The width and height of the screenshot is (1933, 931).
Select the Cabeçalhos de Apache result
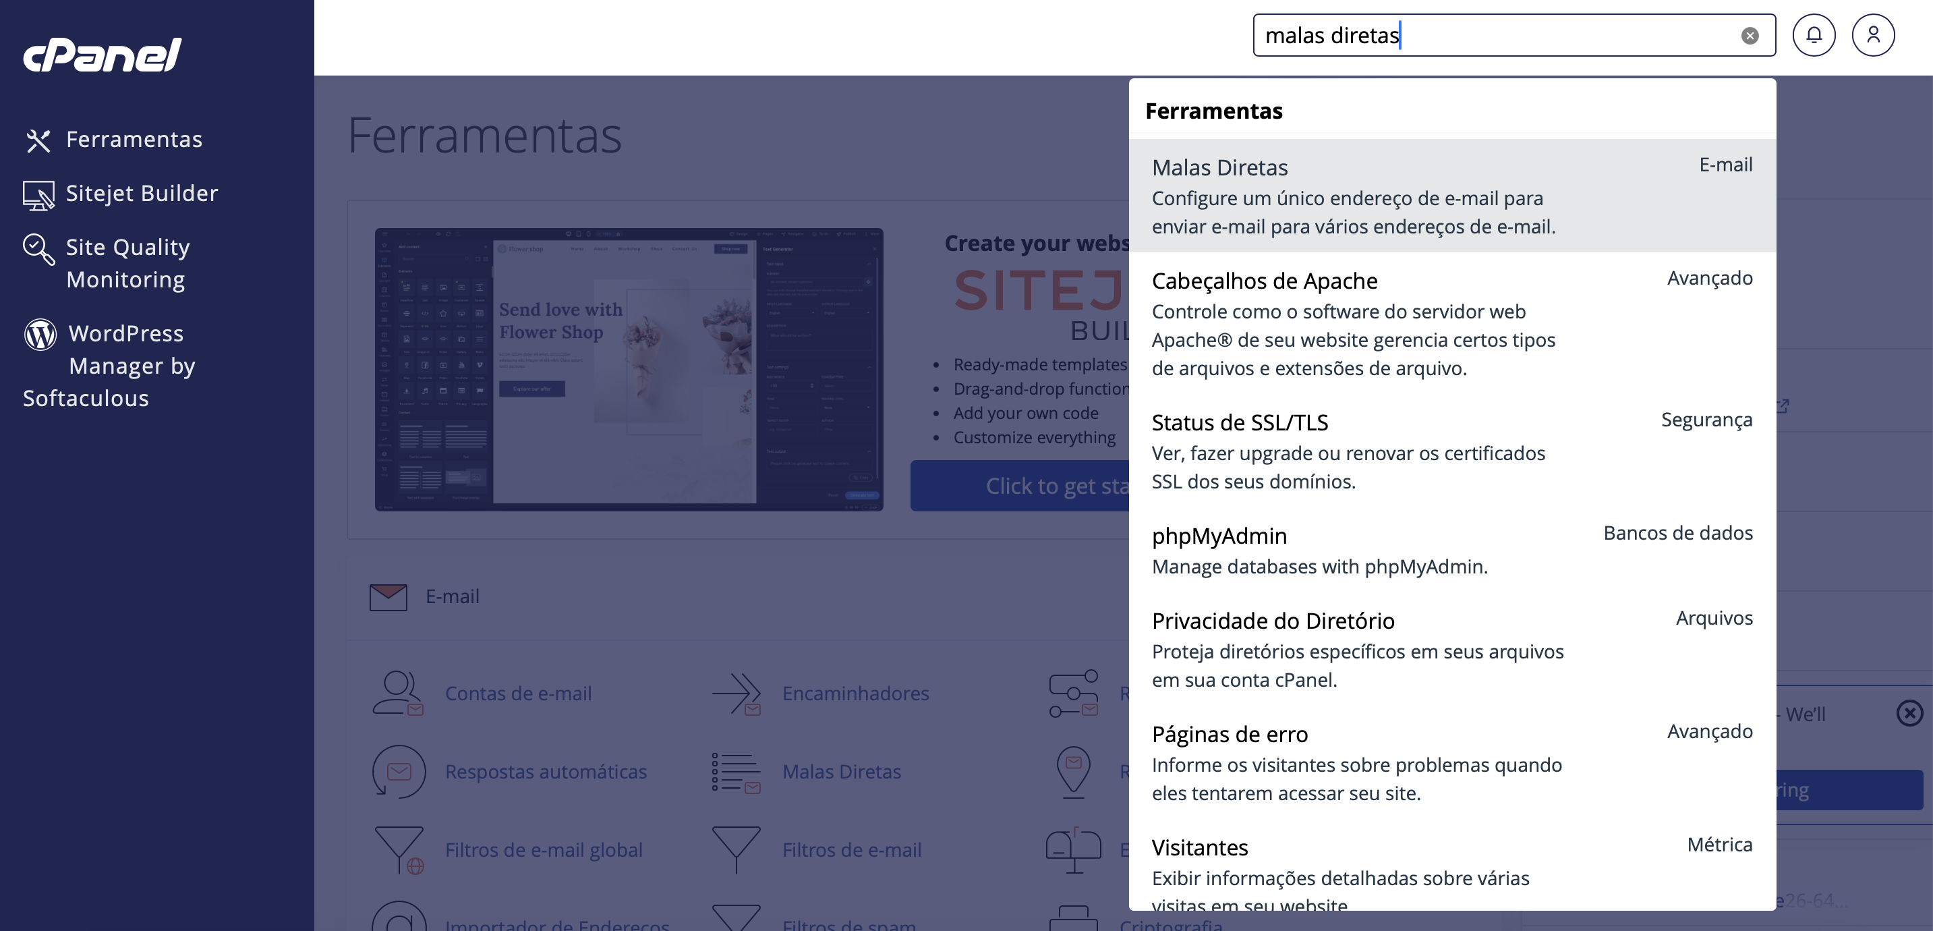coord(1452,323)
